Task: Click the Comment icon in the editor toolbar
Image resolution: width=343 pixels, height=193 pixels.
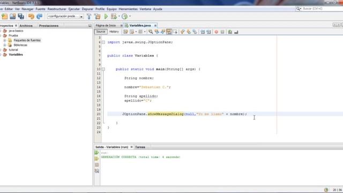Action: (x=230, y=32)
